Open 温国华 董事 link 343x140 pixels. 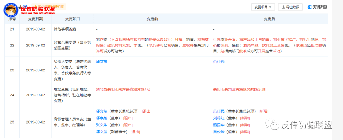(x=219, y=125)
